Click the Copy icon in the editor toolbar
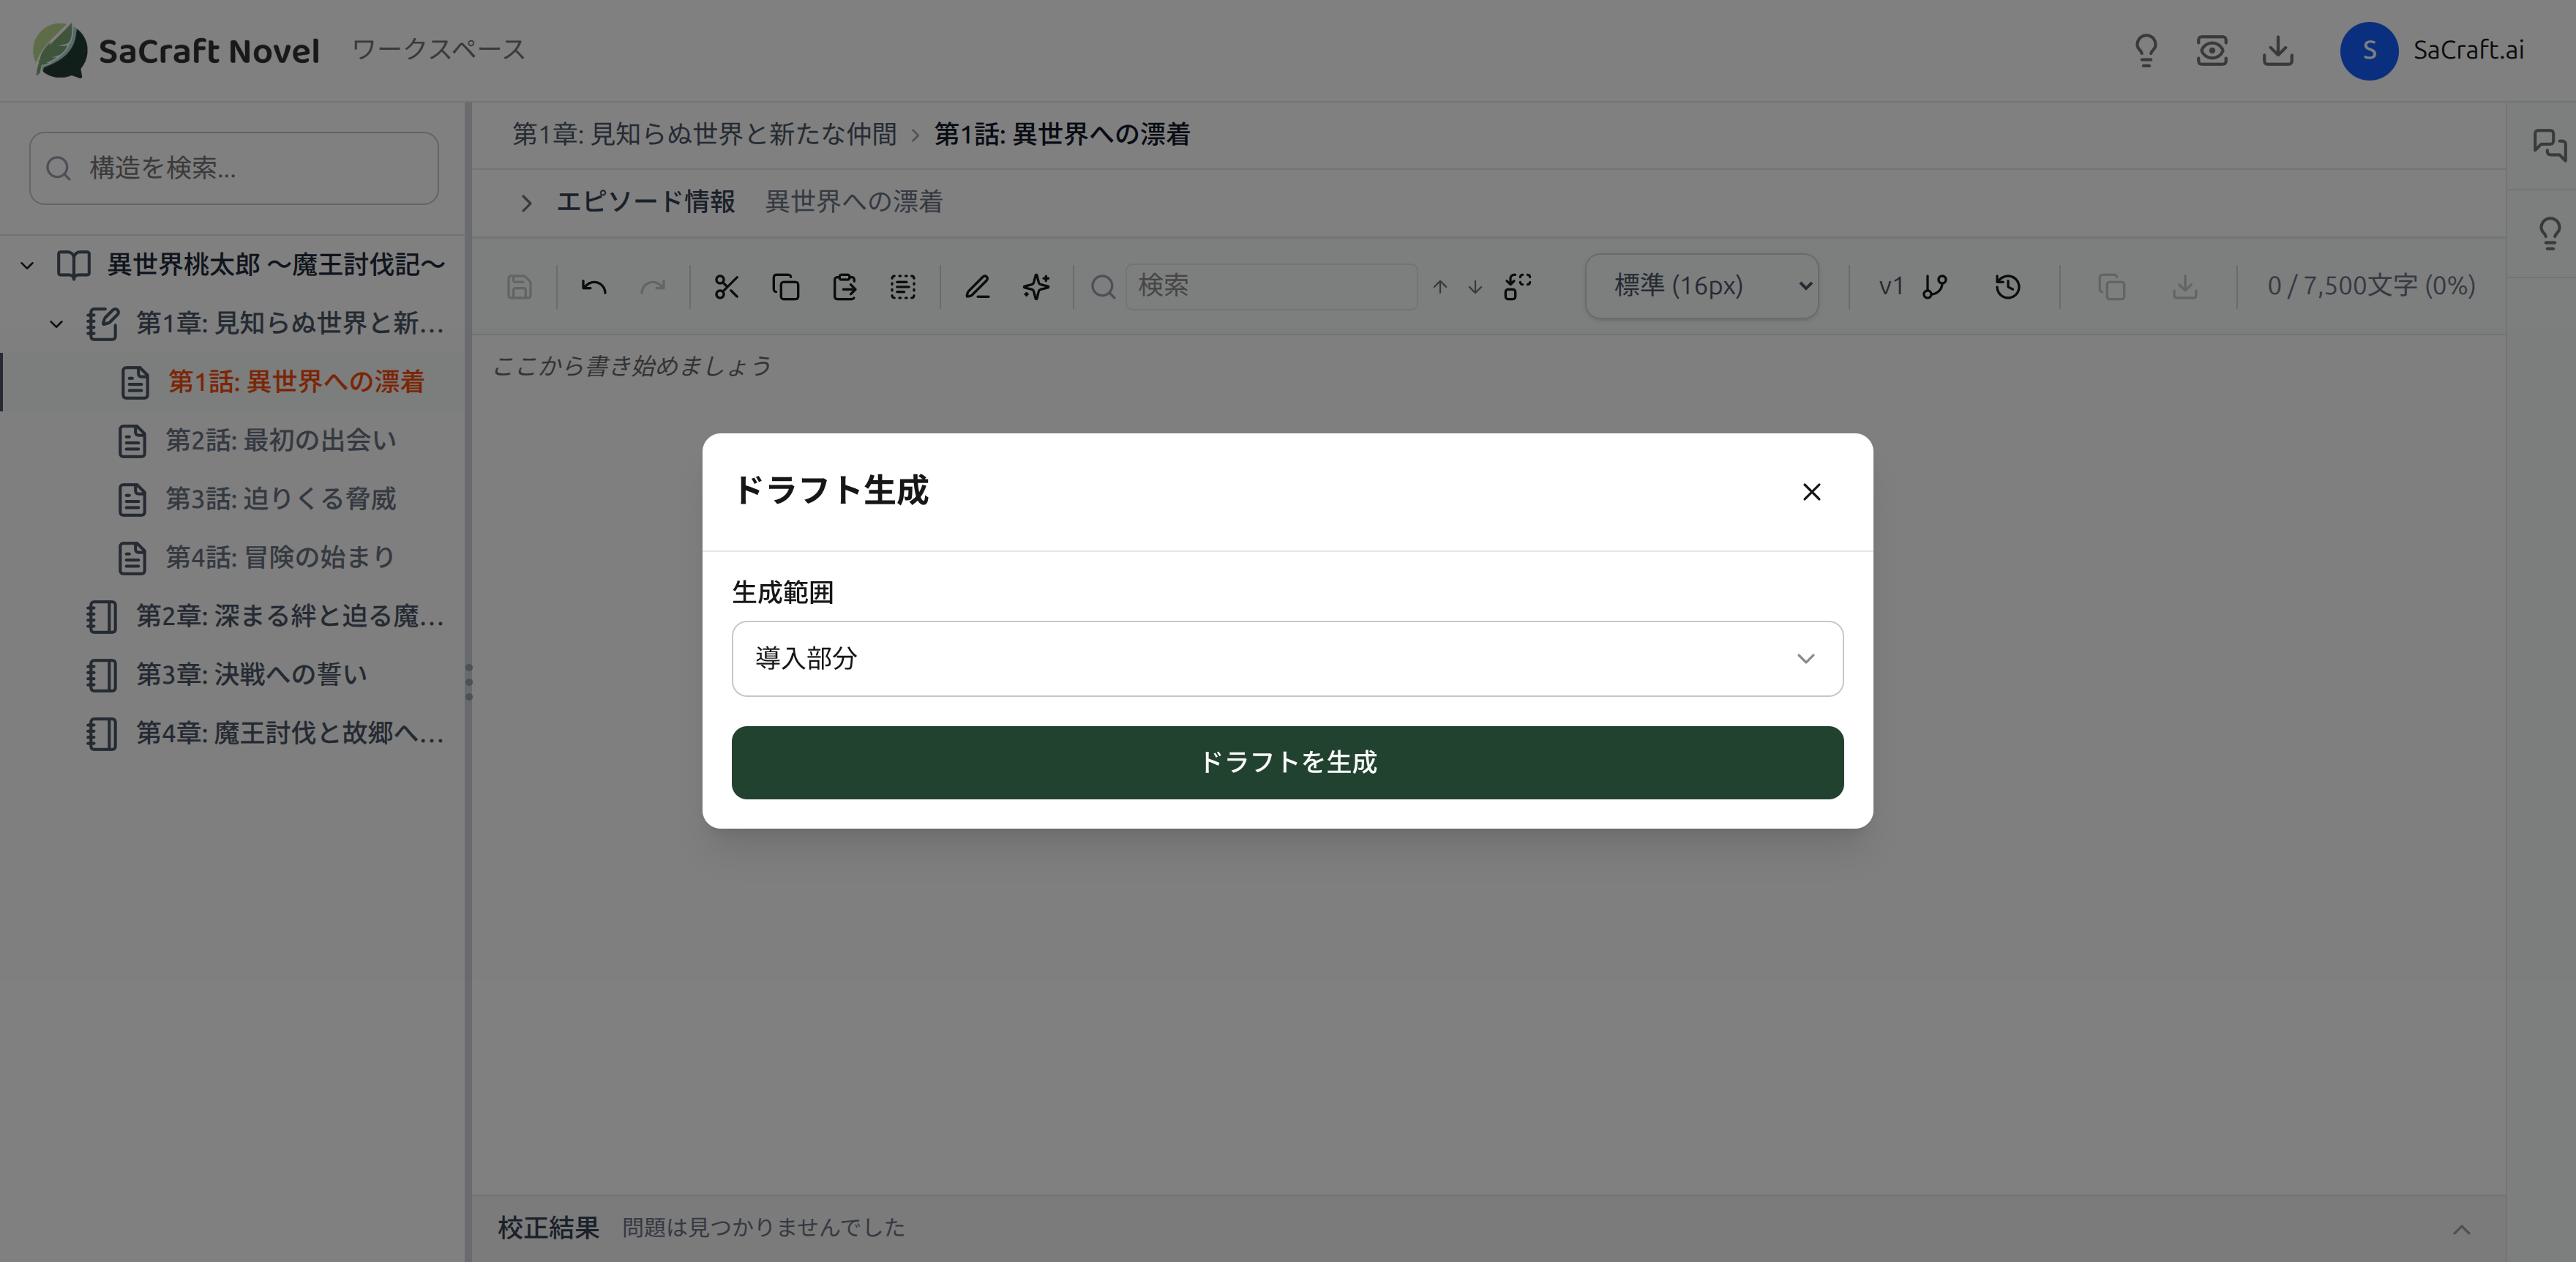This screenshot has width=2576, height=1262. (786, 286)
